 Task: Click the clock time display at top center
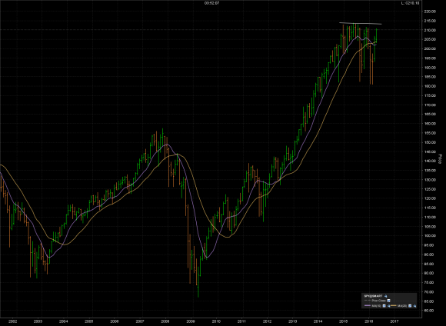tap(211, 3)
